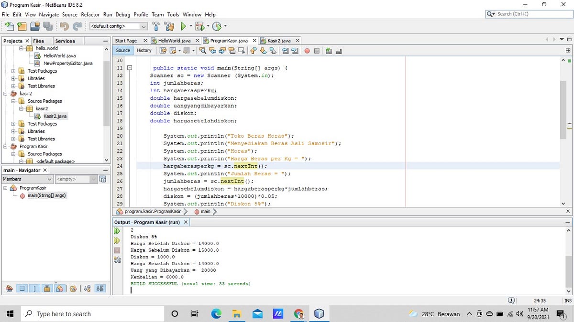Toggle Insert mode via INS status indicator

569,300
